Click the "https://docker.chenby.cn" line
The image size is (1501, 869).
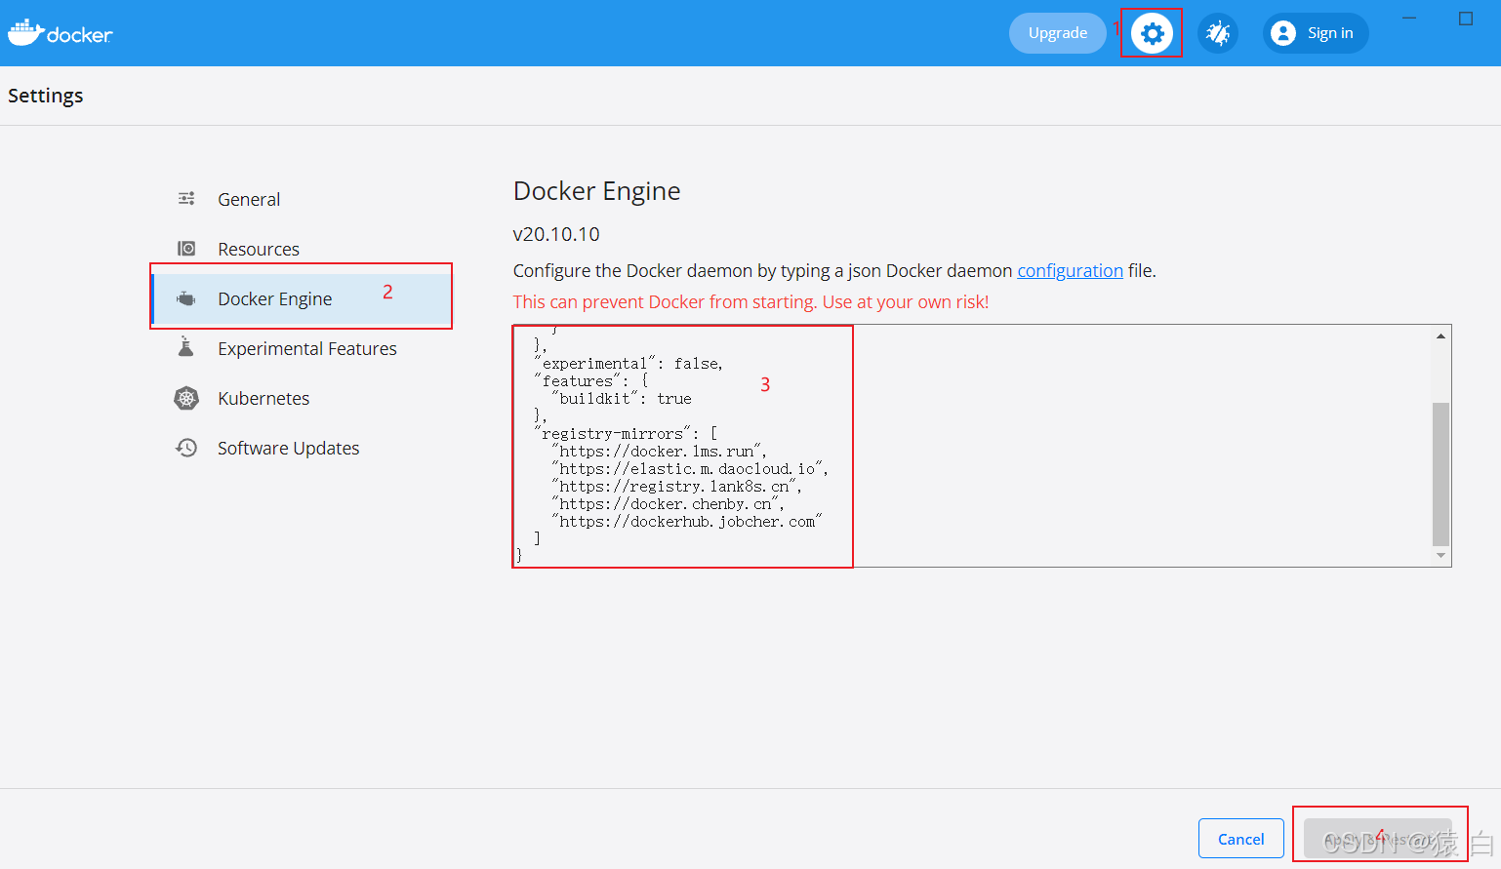[668, 503]
